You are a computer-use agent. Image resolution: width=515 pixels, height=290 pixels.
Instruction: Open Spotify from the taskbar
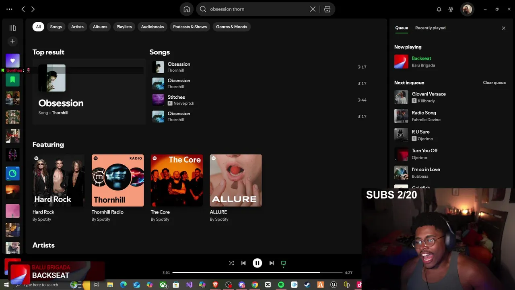point(281,285)
